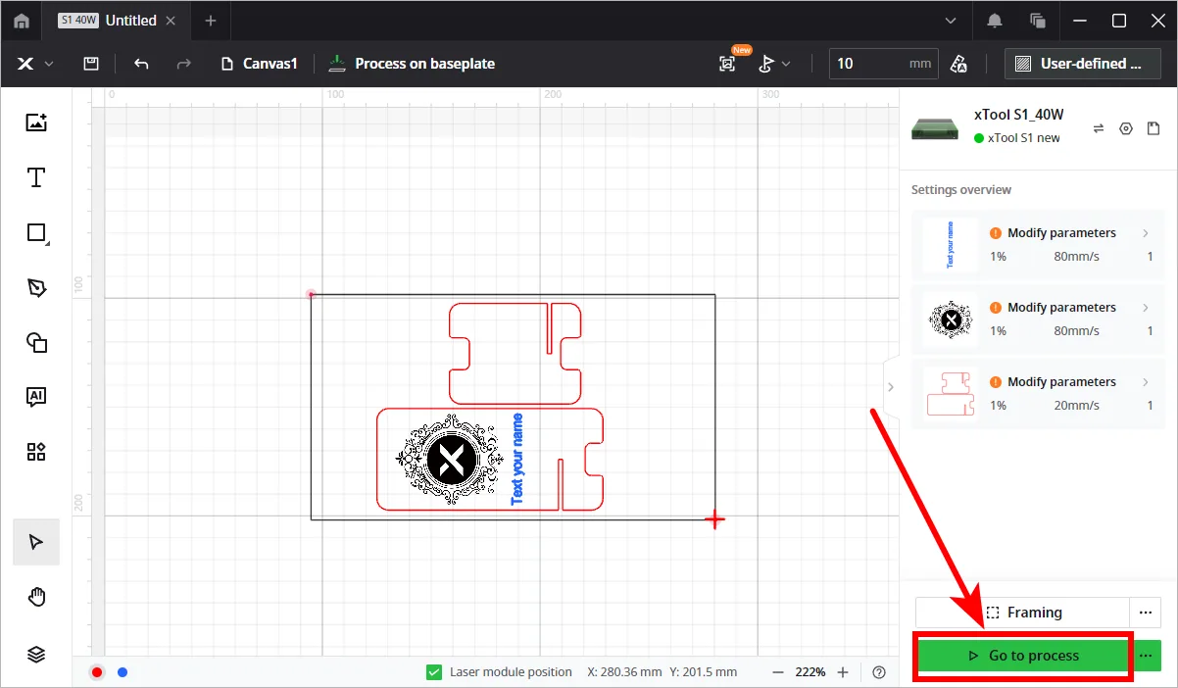
Task: Switch device using the swap arrows icon
Action: [1099, 128]
